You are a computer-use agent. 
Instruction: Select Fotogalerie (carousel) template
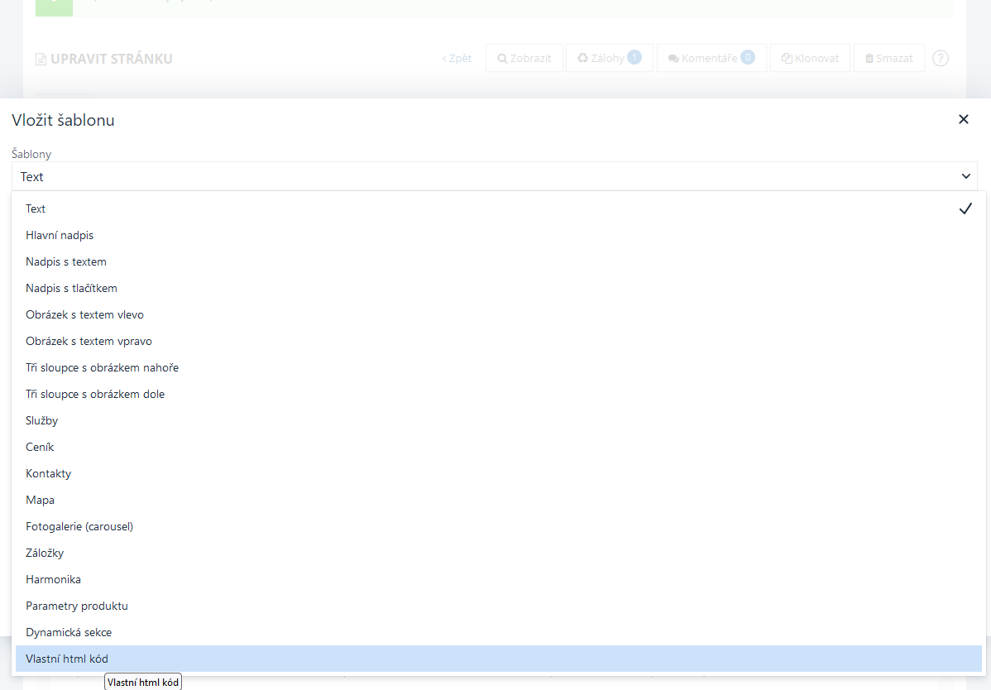pos(79,526)
